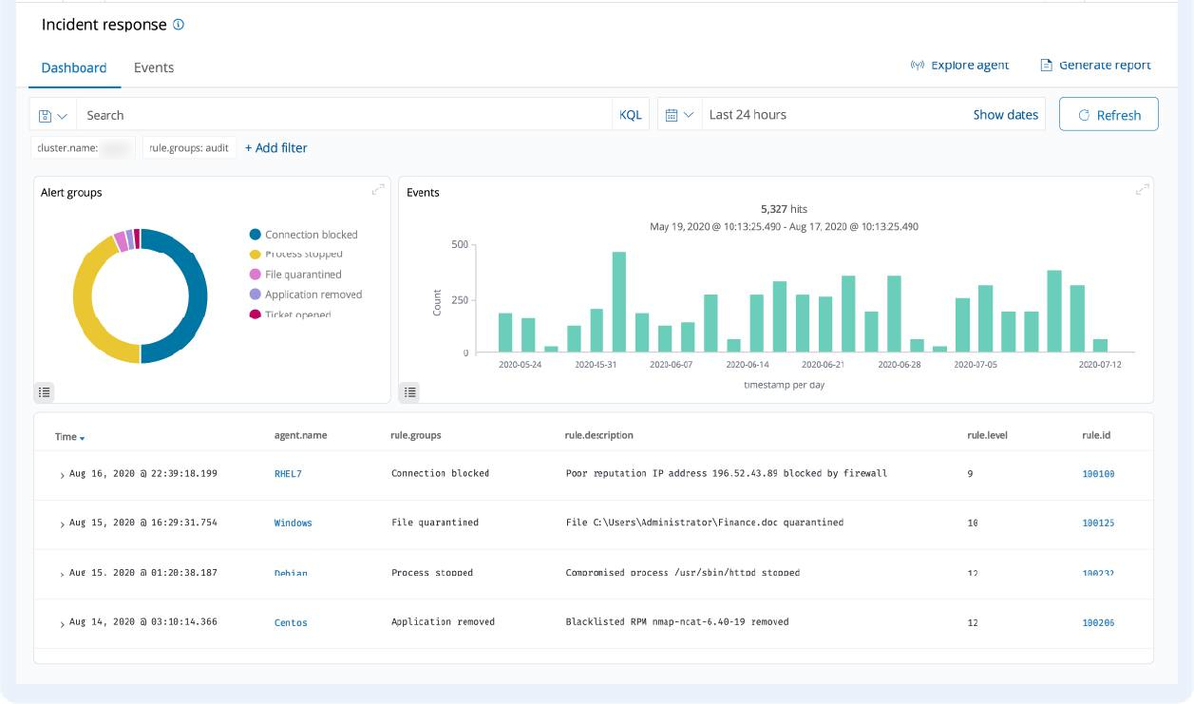Click the Refresh button
This screenshot has width=1194, height=704.
click(x=1109, y=115)
